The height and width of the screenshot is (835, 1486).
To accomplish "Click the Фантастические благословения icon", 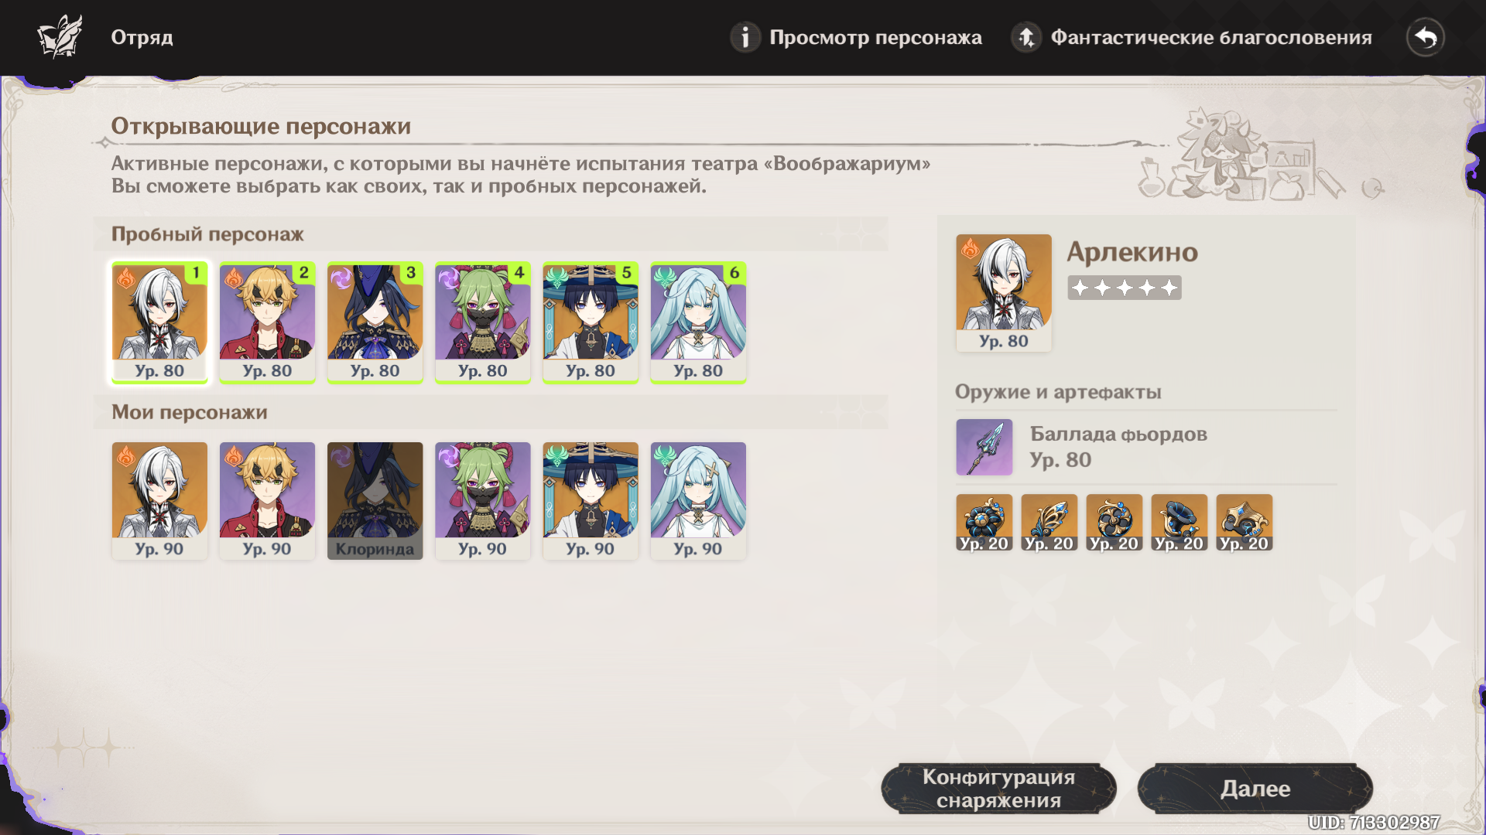I will (x=1026, y=37).
